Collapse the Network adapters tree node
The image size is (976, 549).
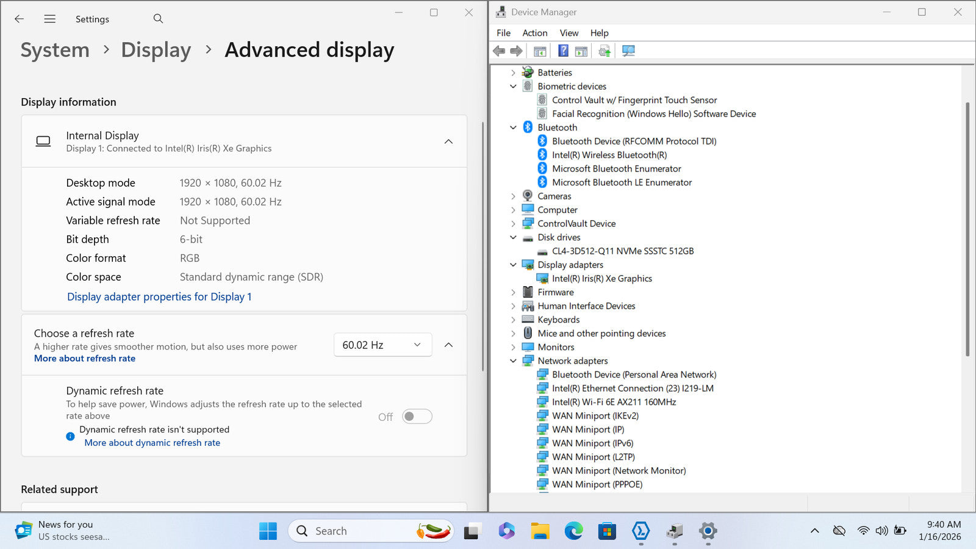(x=513, y=361)
